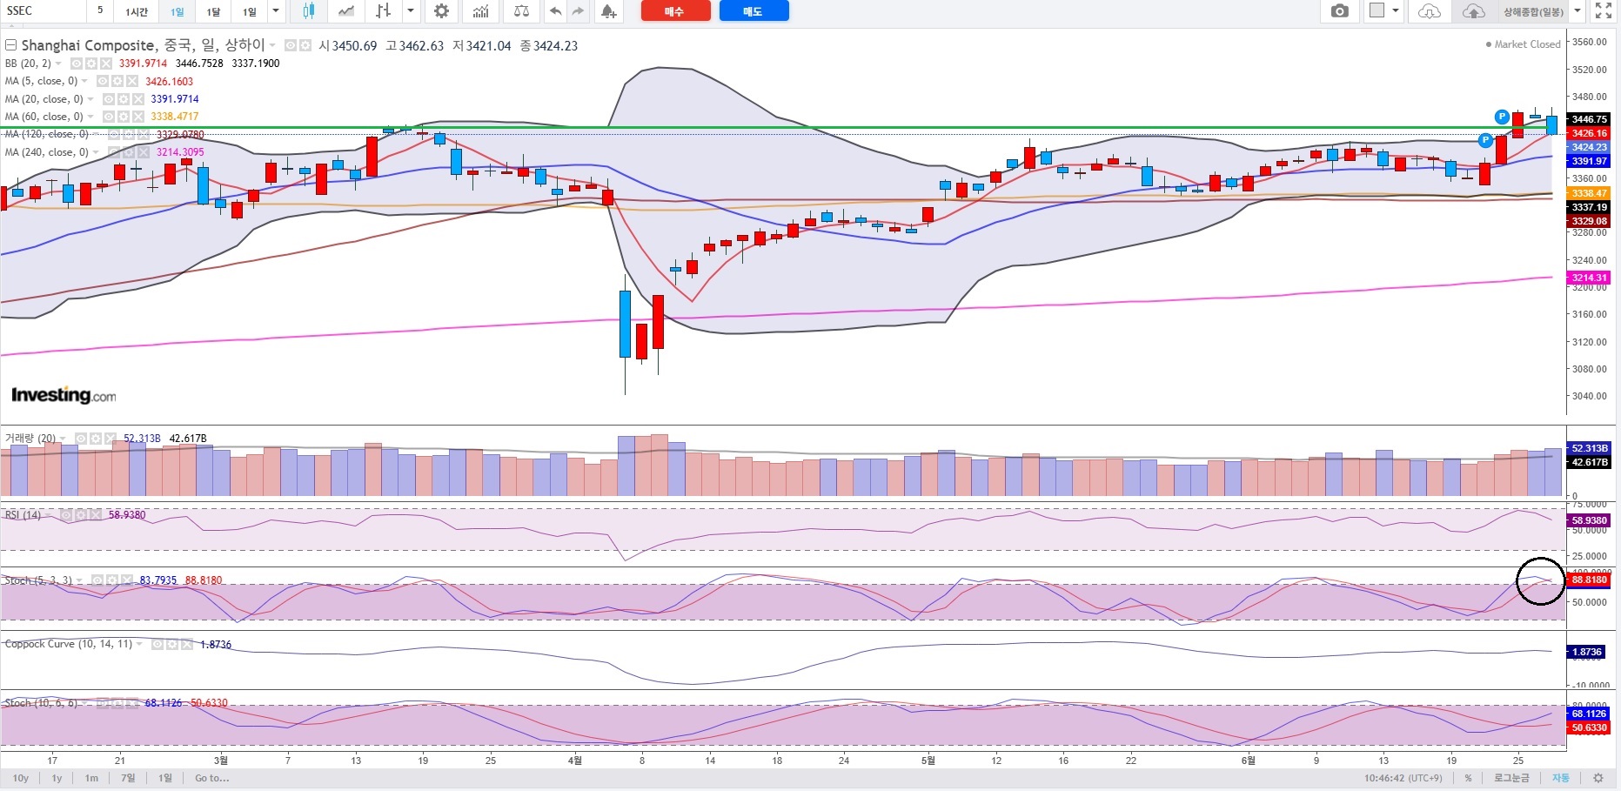Open settings for MA (5, close, 0)
The image size is (1621, 791).
(117, 81)
